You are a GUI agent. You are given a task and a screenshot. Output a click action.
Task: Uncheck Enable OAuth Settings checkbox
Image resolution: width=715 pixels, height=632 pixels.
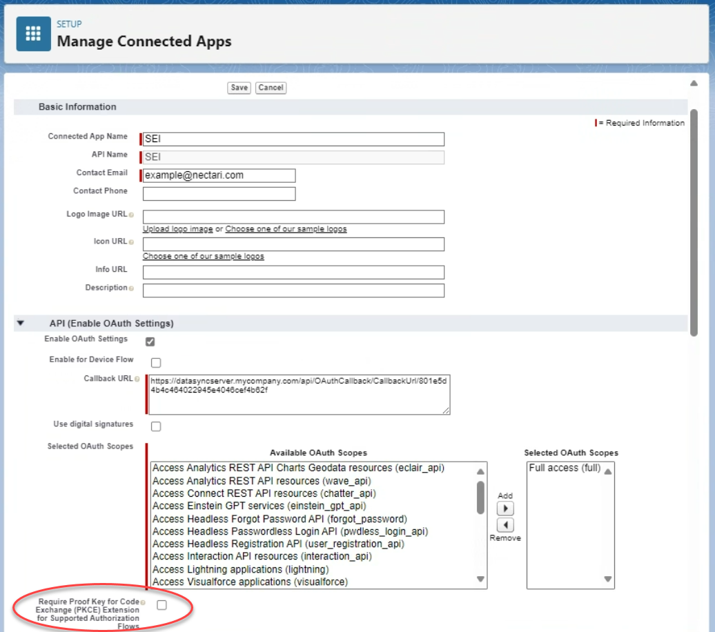(x=150, y=342)
